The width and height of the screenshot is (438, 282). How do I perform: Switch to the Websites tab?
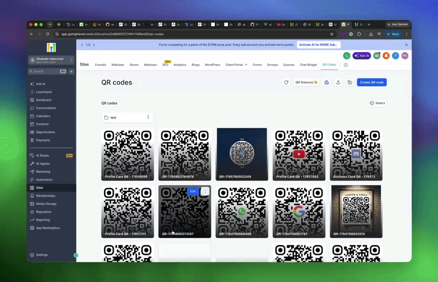pyautogui.click(x=118, y=65)
